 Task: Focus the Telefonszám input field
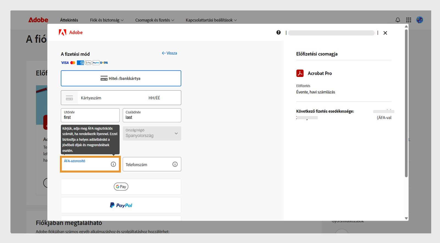[x=152, y=164]
